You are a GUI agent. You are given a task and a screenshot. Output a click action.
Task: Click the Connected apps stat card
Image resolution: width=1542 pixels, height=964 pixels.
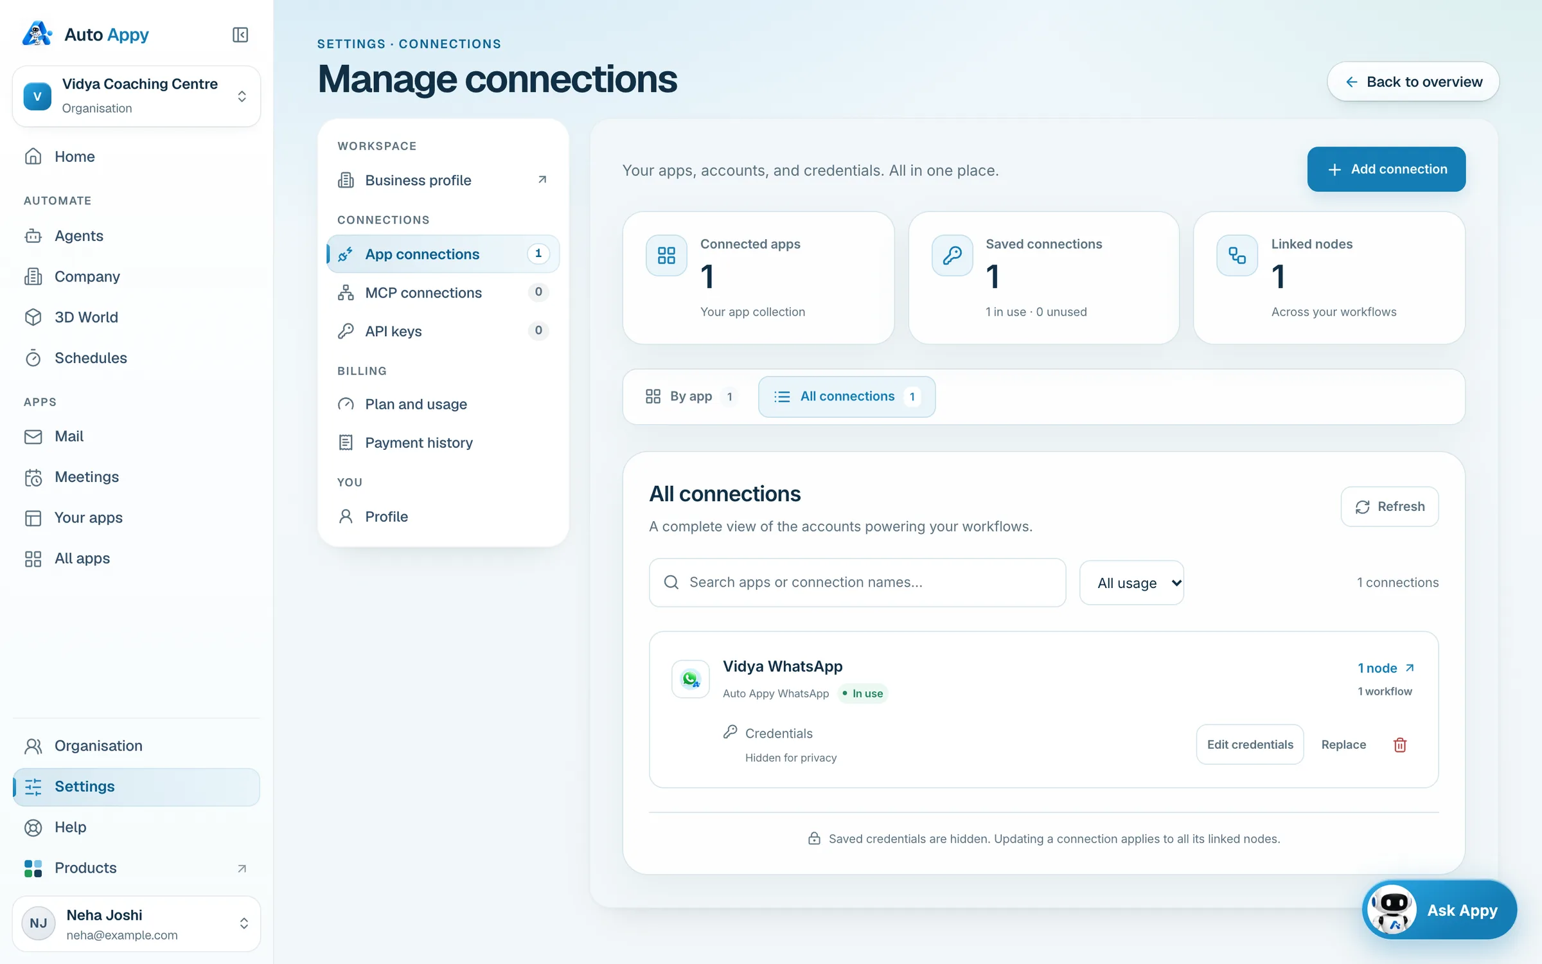pyautogui.click(x=758, y=278)
